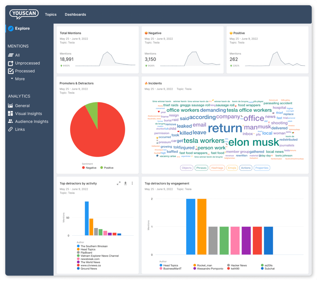Open the Topics menu
This screenshot has height=281, width=317.
(x=51, y=14)
